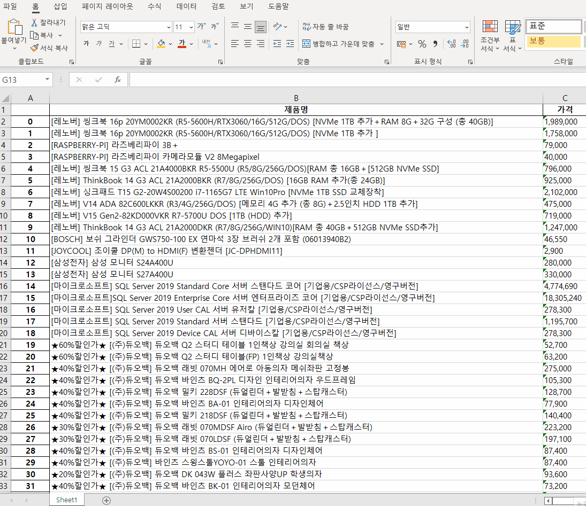Click middle align icon

click(247, 27)
